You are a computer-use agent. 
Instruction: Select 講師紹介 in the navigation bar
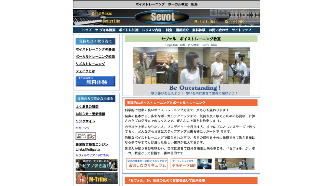click(182, 30)
